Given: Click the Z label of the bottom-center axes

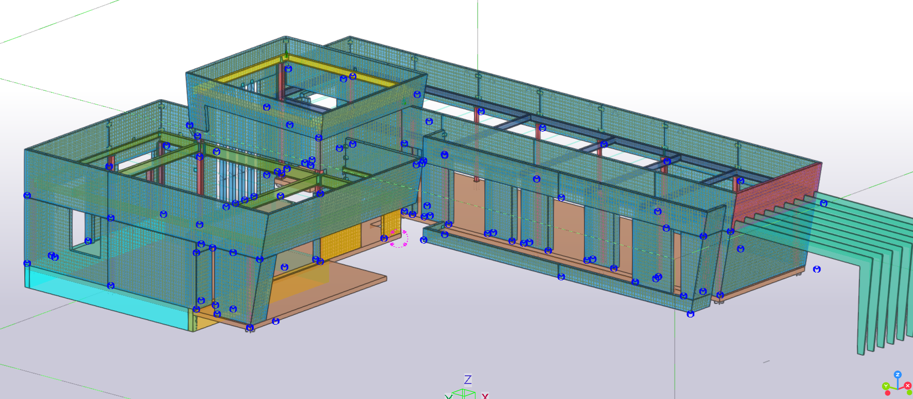Looking at the screenshot, I should pyautogui.click(x=467, y=380).
